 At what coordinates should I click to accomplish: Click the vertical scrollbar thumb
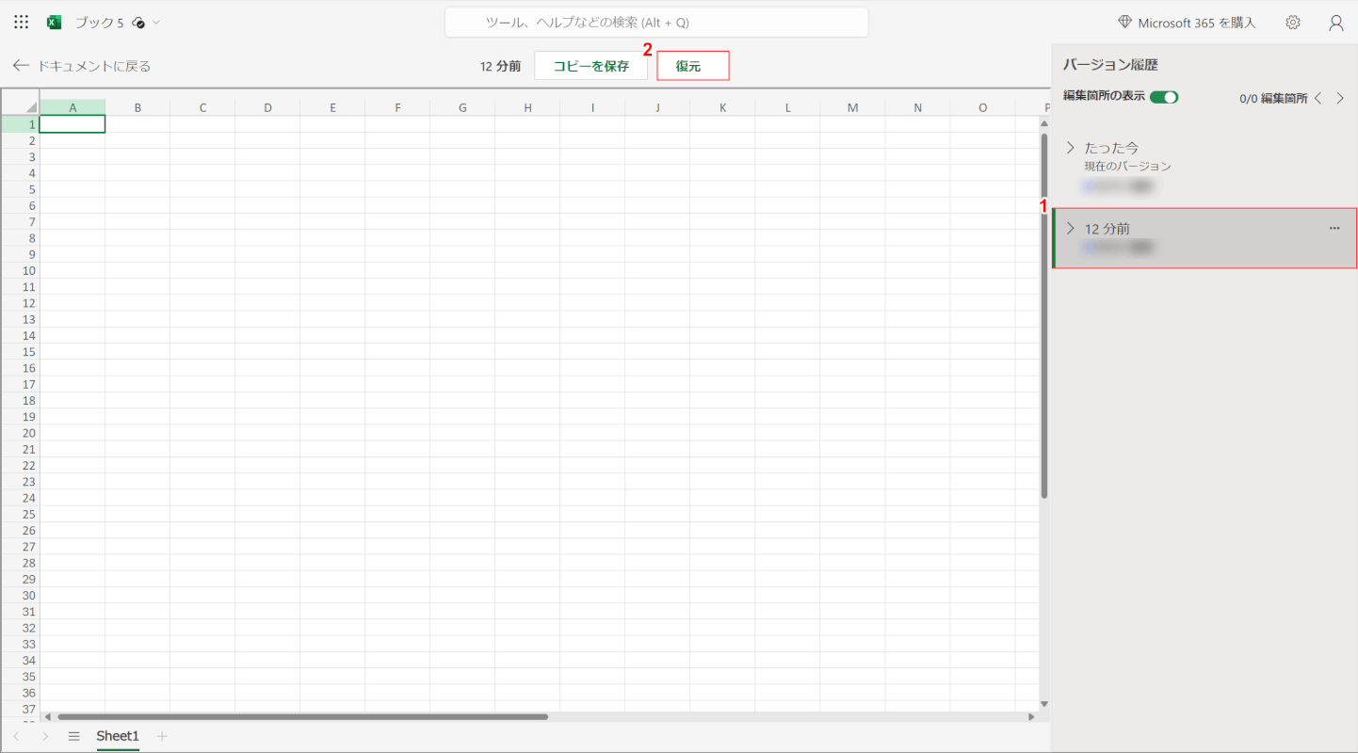coord(1043,315)
